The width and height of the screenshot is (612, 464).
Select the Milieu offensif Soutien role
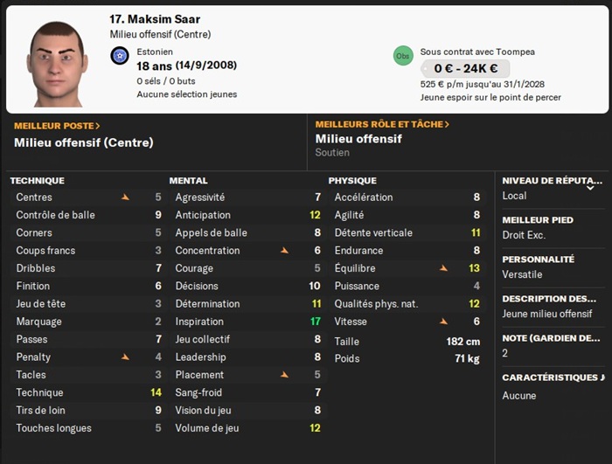(x=358, y=145)
